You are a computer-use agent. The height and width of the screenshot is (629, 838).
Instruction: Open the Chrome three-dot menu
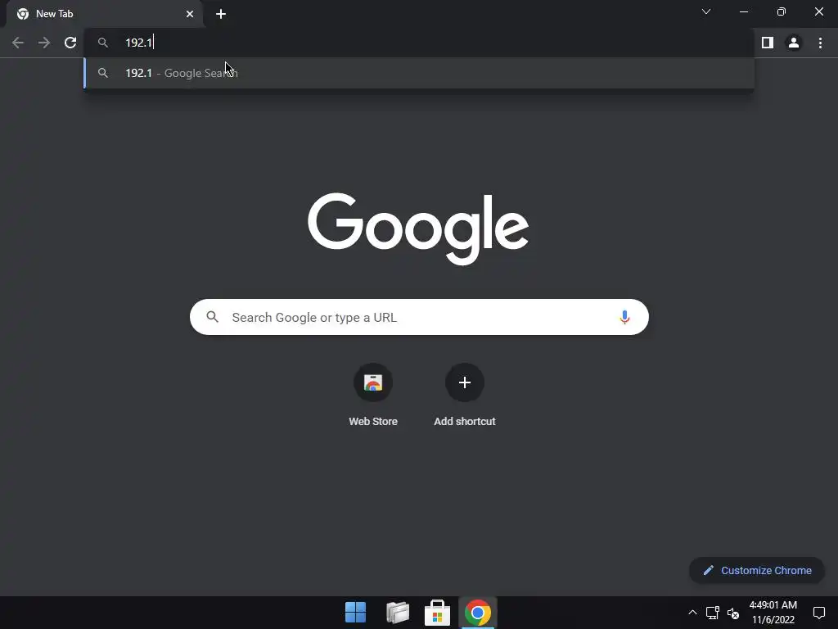pos(820,43)
